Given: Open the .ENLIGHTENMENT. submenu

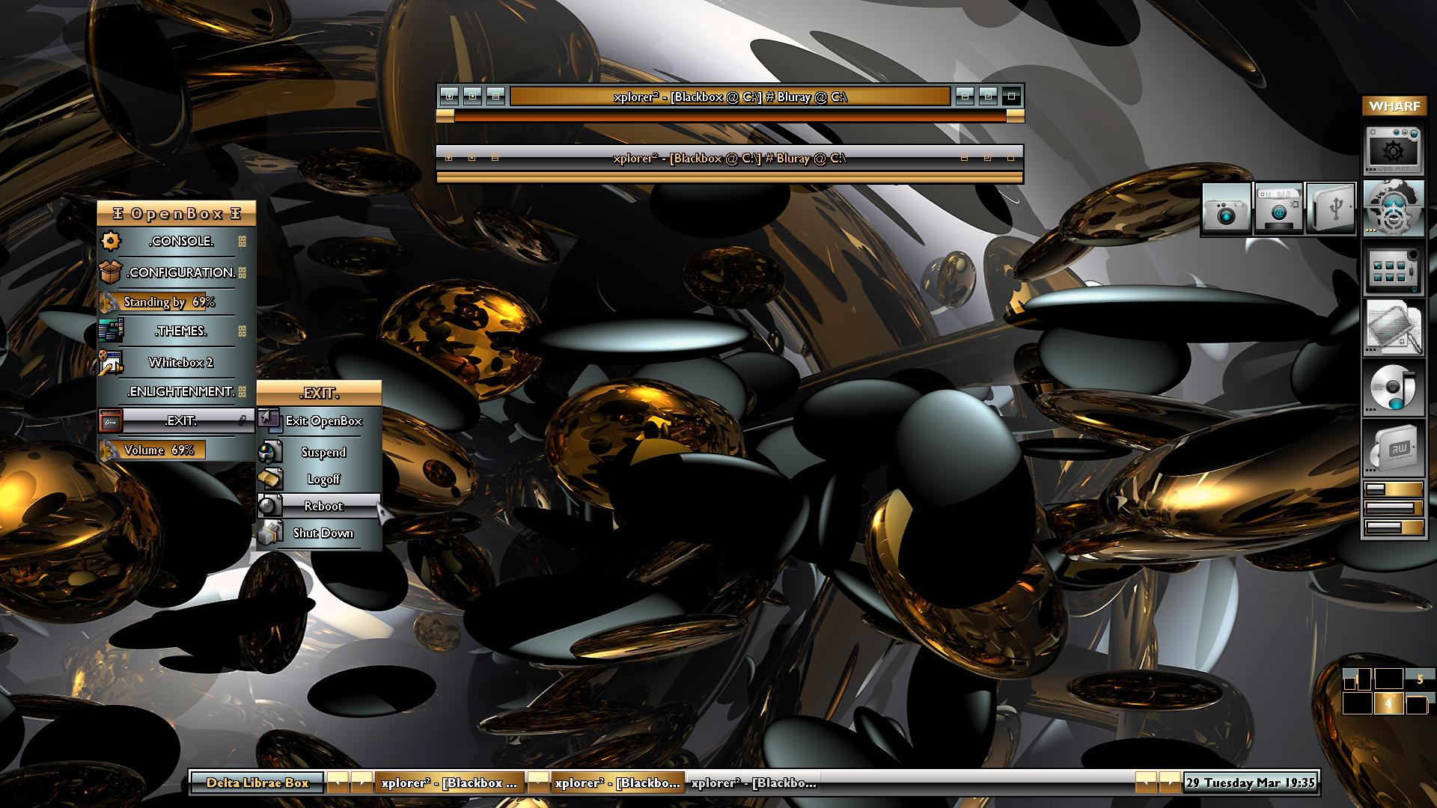Looking at the screenshot, I should (180, 391).
